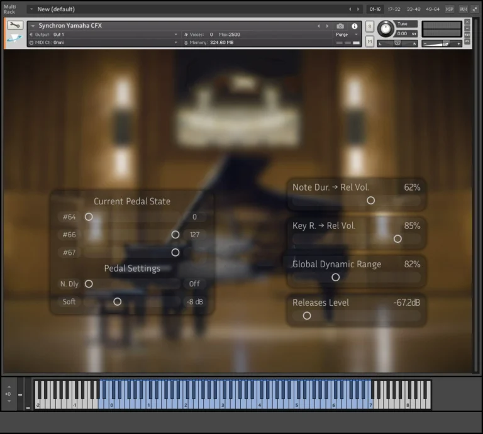Minimize the rack view with the top-right icon

(x=475, y=9)
